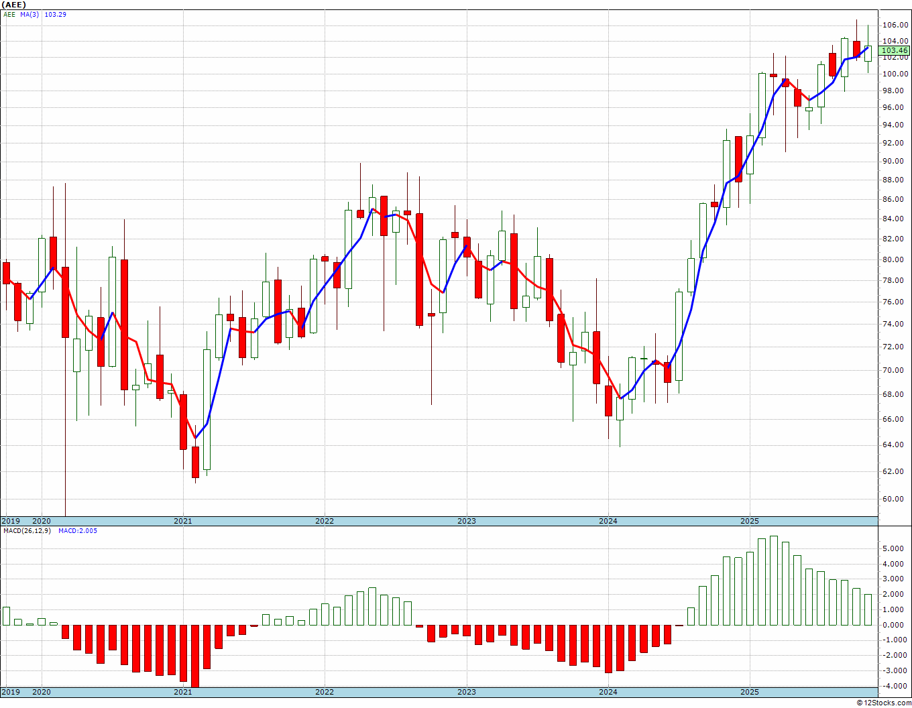
Task: Click the MACD:2.005 value readout
Action: [x=77, y=531]
